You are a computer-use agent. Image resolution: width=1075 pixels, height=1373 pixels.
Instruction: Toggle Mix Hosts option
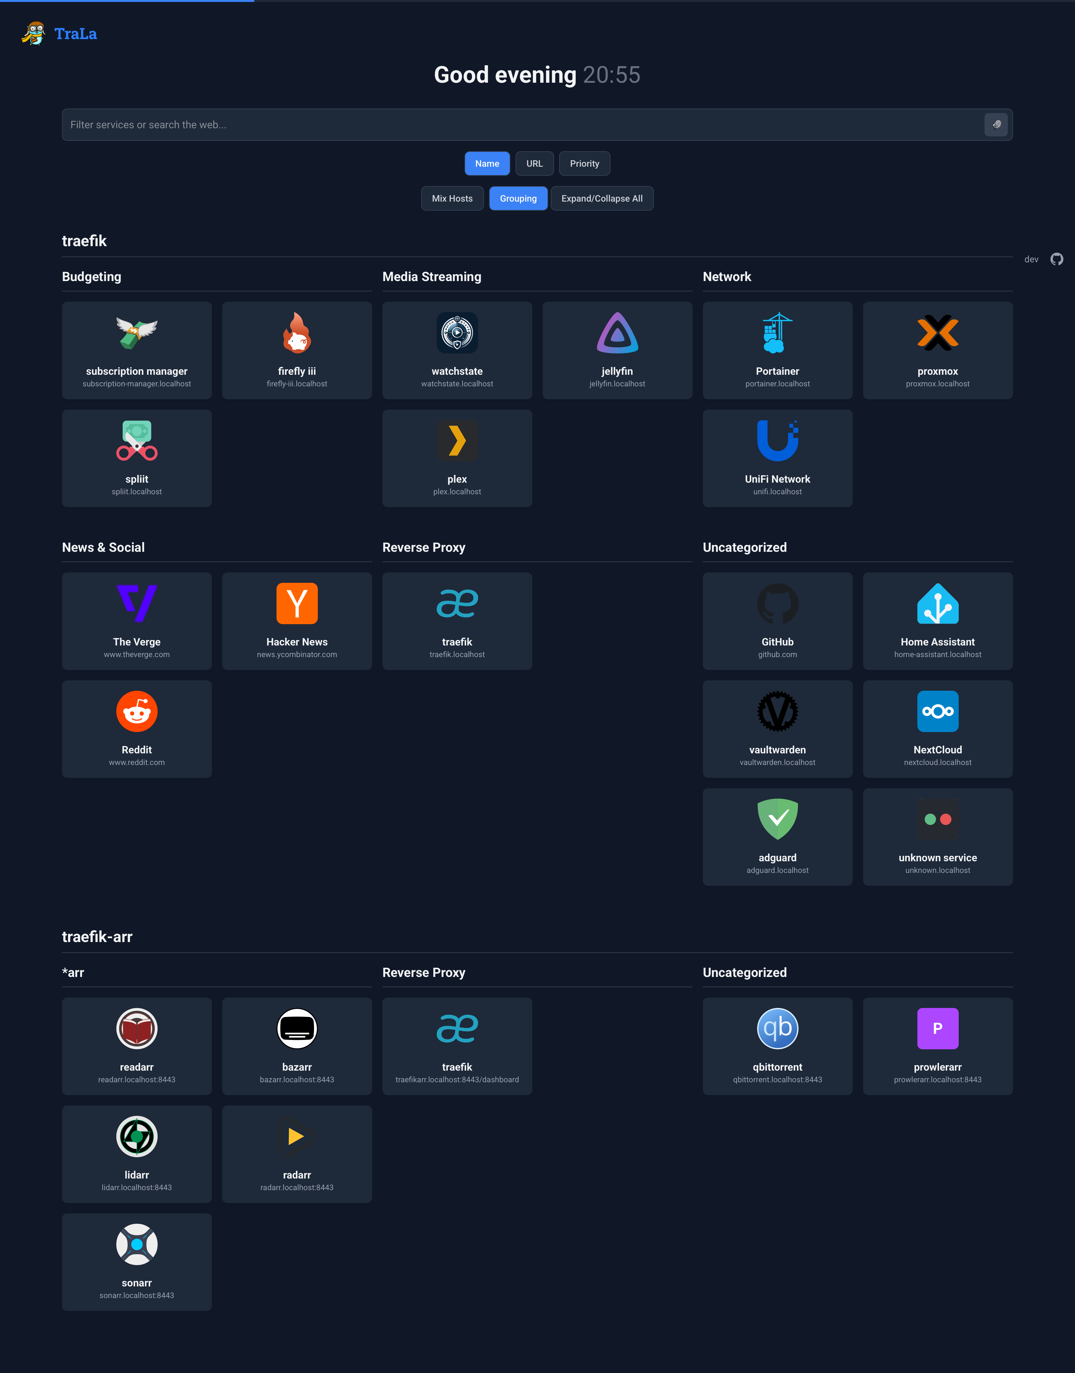coord(452,198)
